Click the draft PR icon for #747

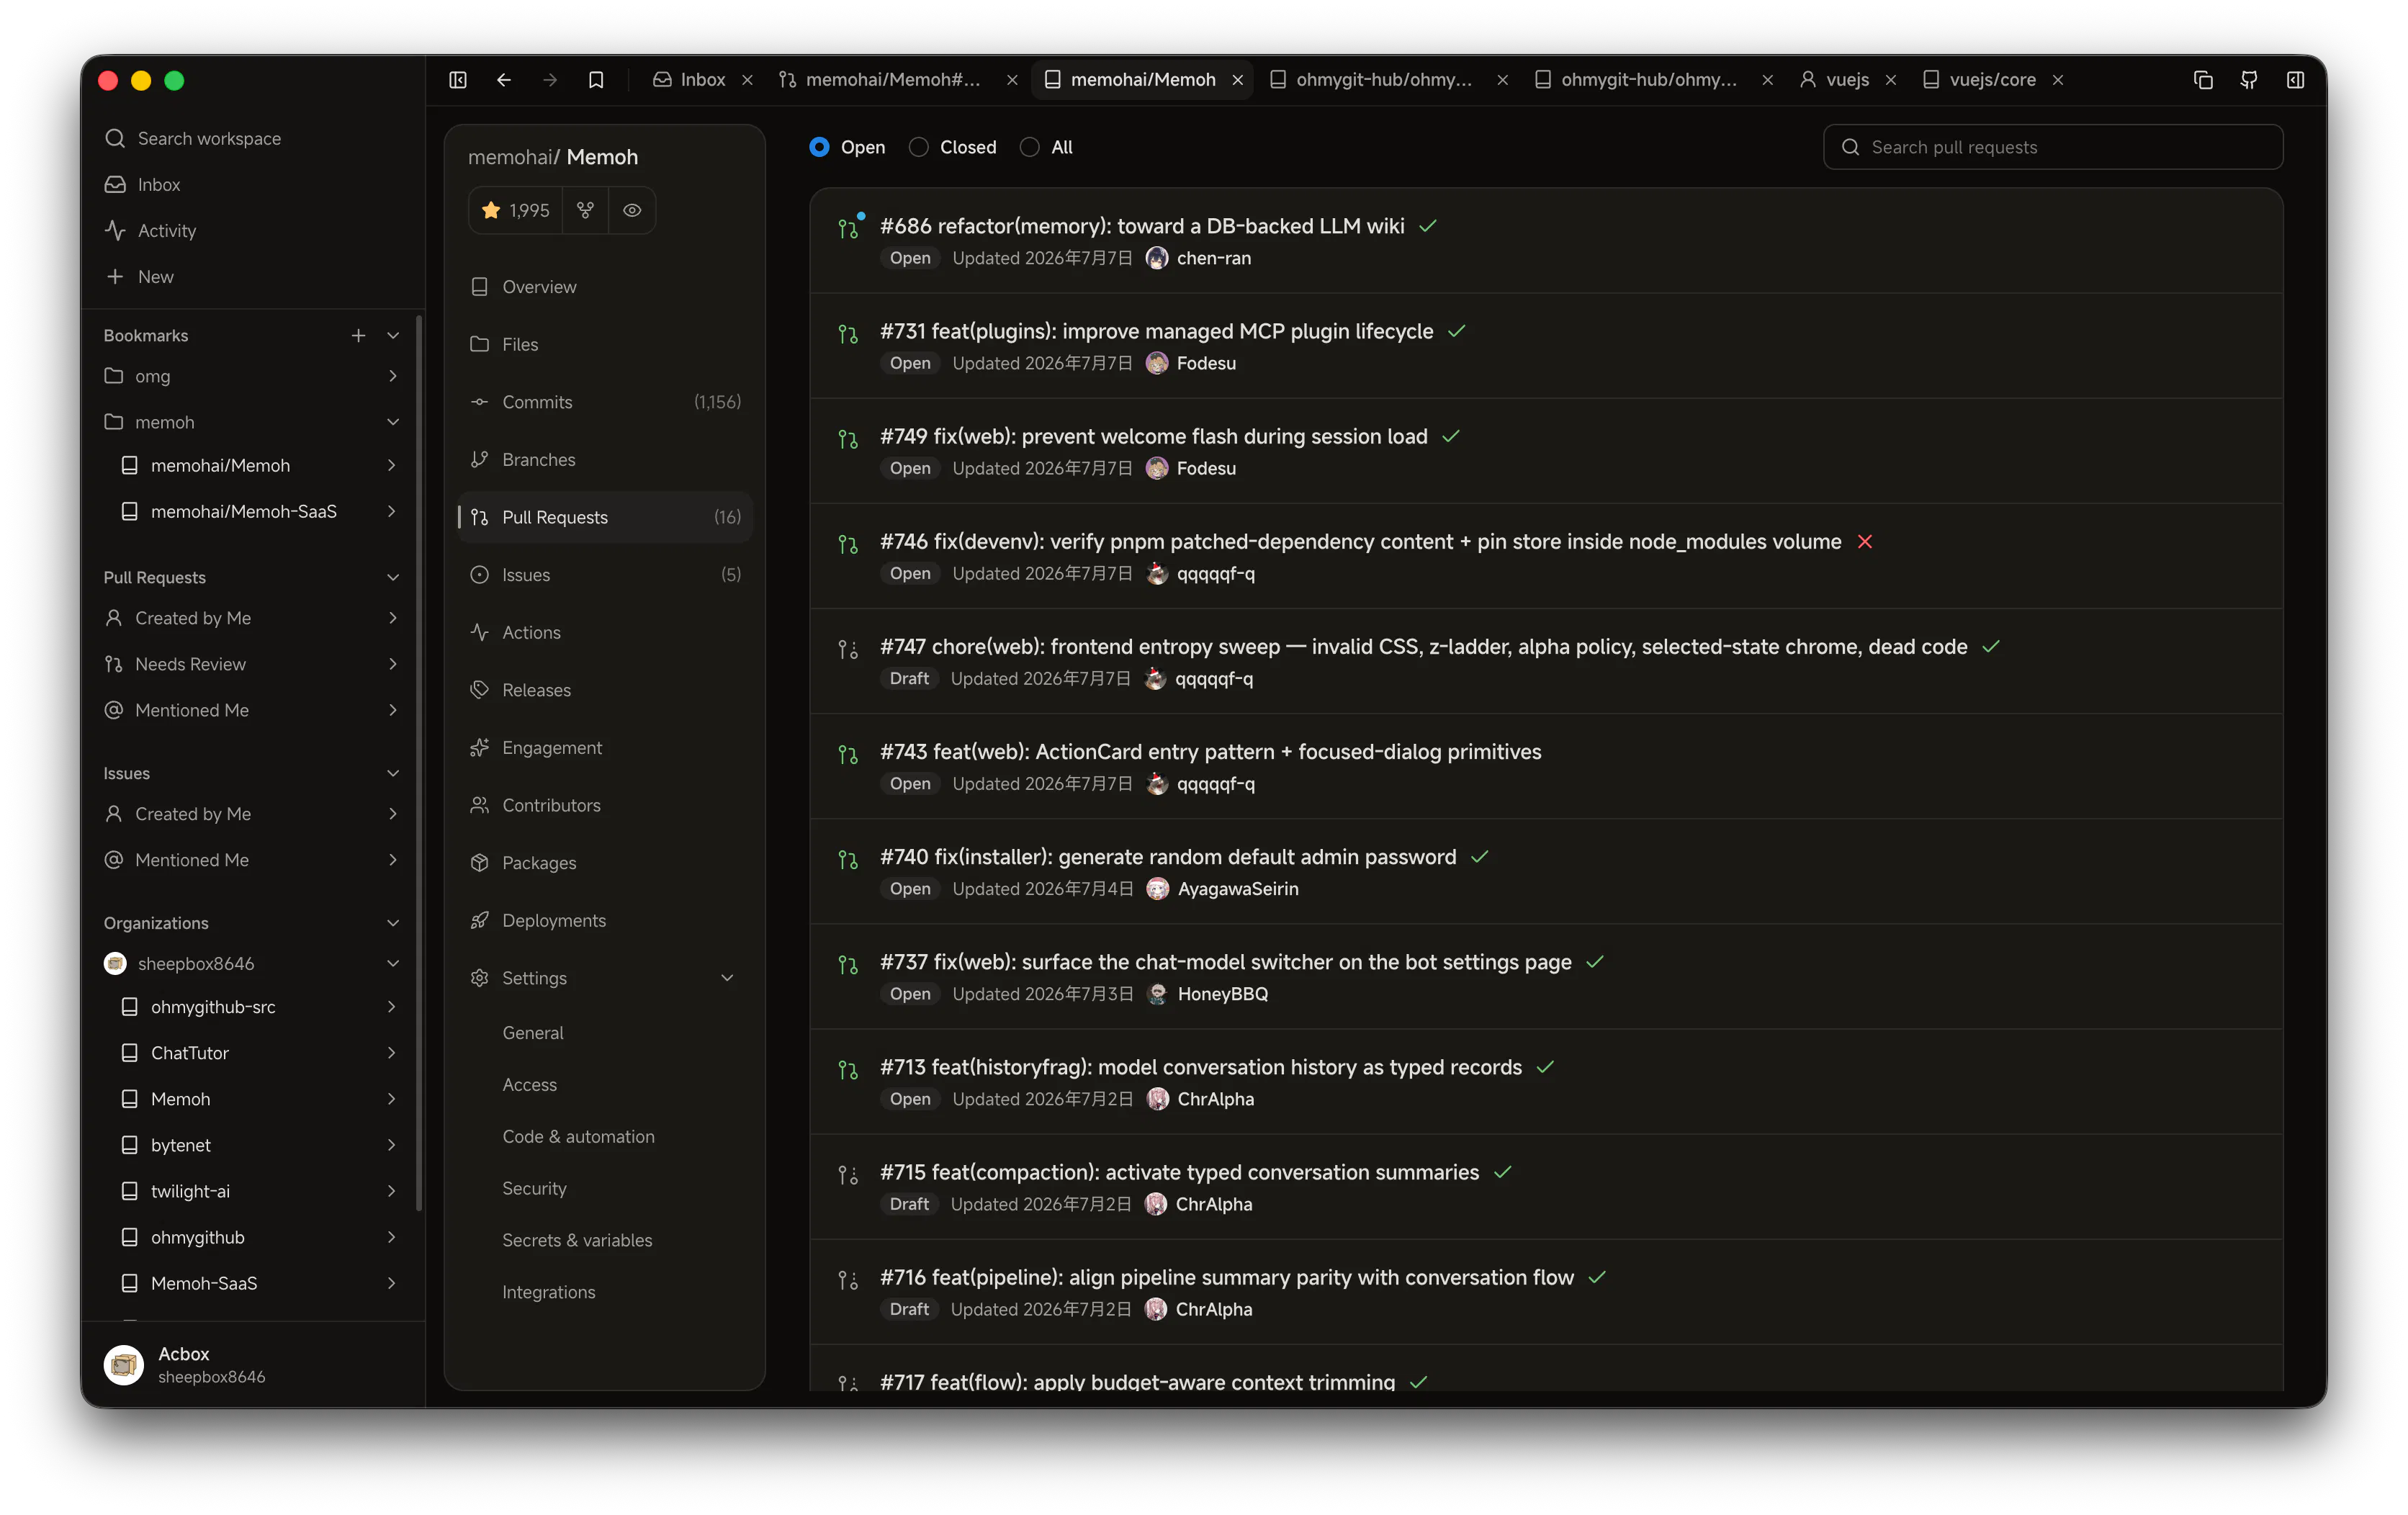tap(847, 650)
